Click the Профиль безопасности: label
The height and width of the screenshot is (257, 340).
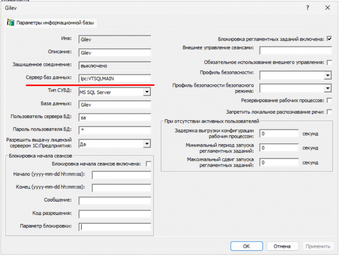coord(227,72)
